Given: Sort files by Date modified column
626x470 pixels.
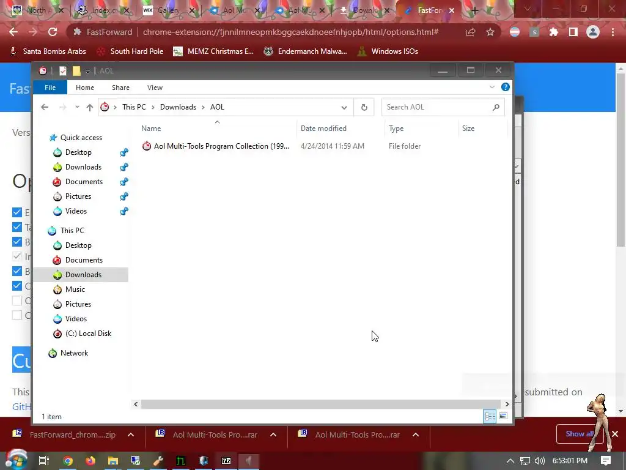Looking at the screenshot, I should click(x=323, y=129).
